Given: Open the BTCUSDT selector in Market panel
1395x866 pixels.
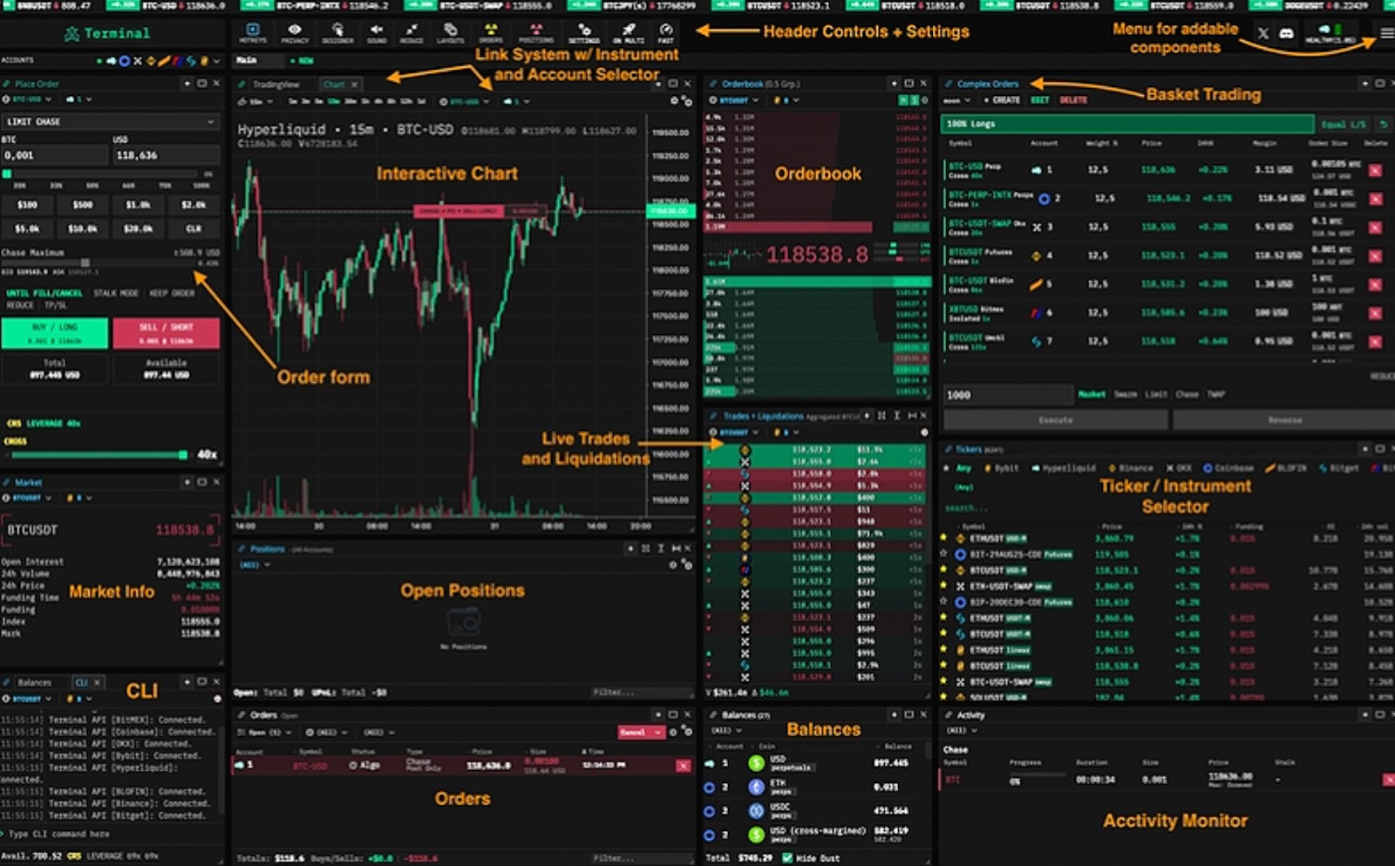Looking at the screenshot, I should coord(27,498).
